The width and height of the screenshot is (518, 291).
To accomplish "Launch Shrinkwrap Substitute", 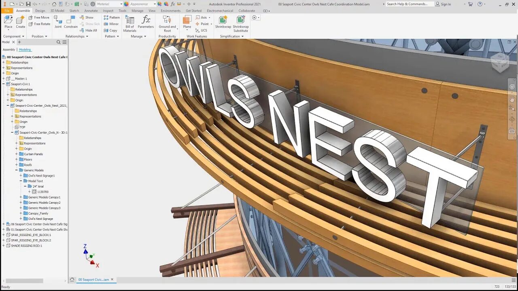I will (241, 24).
